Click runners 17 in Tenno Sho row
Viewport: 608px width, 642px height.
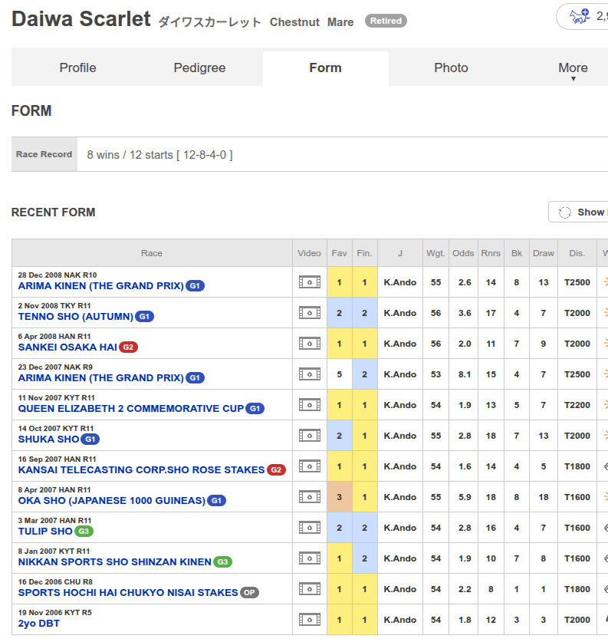click(x=491, y=313)
